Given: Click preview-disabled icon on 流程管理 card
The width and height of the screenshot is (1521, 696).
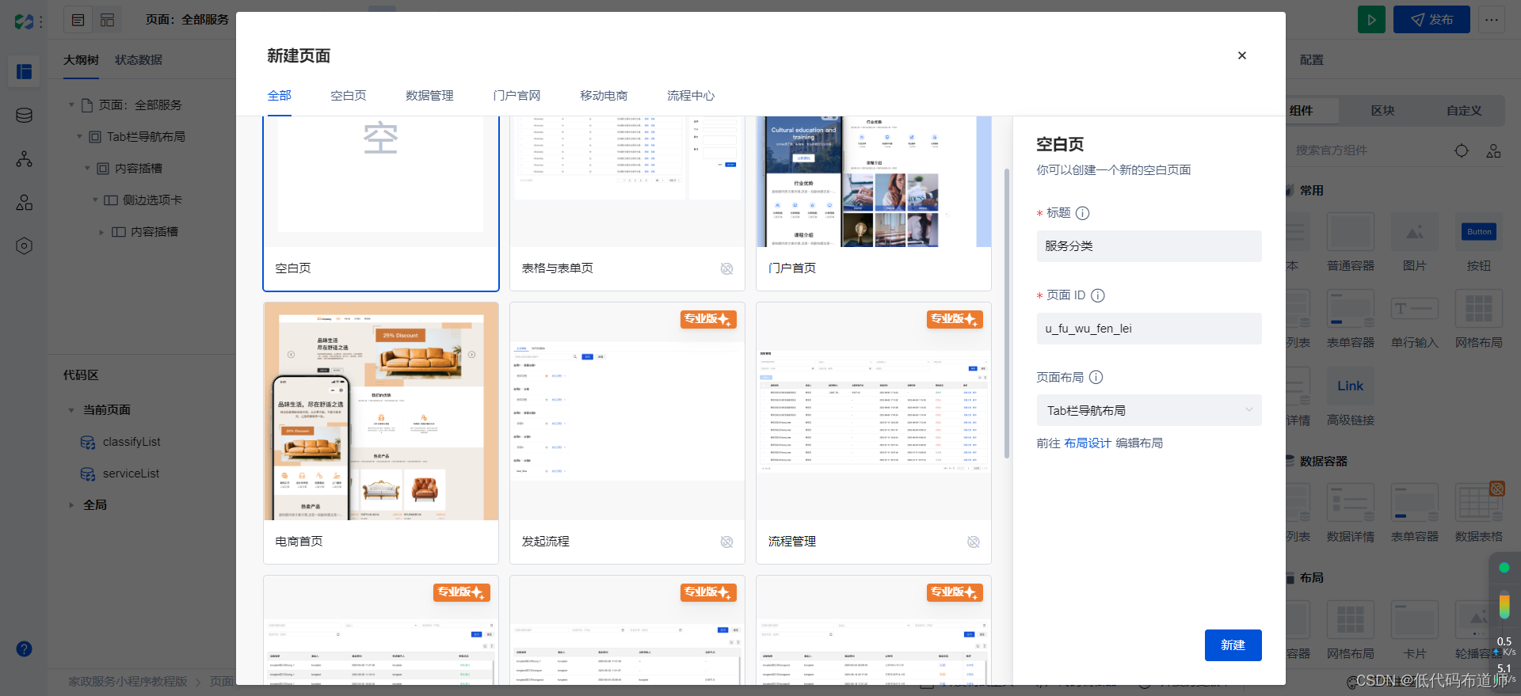Looking at the screenshot, I should pos(974,542).
